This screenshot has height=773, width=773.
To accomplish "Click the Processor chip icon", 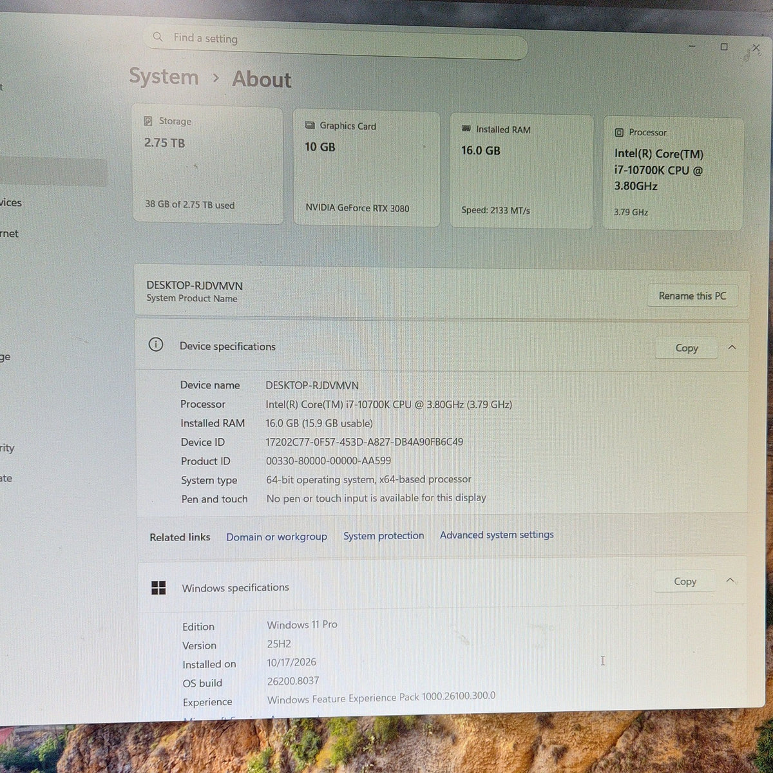I will point(619,132).
